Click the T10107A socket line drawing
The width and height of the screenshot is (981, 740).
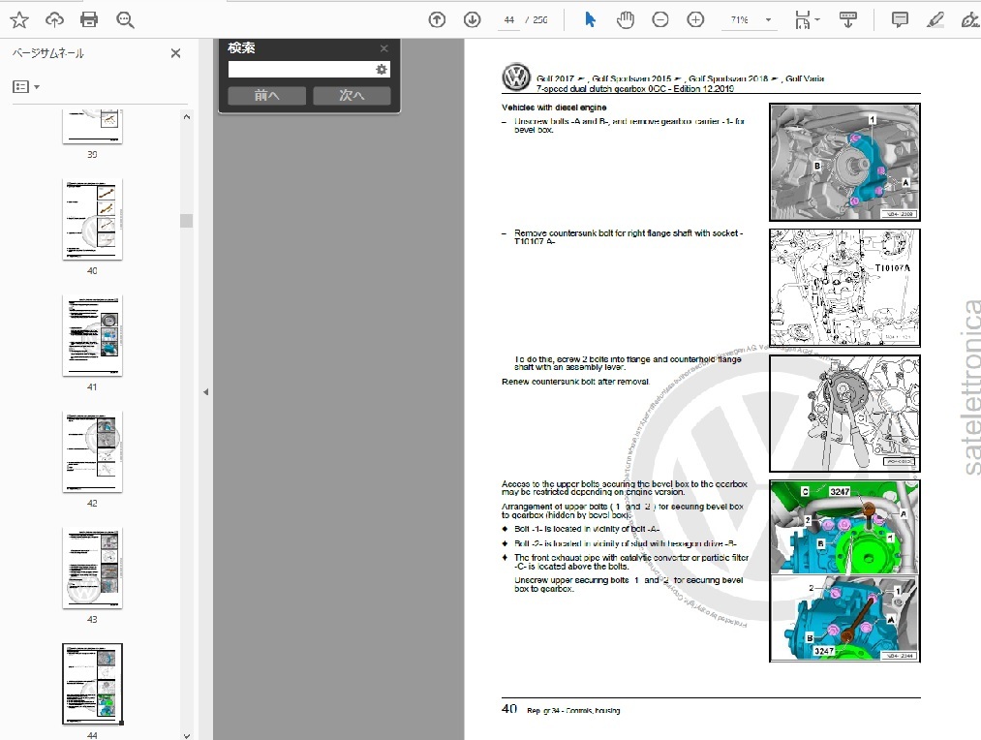844,288
